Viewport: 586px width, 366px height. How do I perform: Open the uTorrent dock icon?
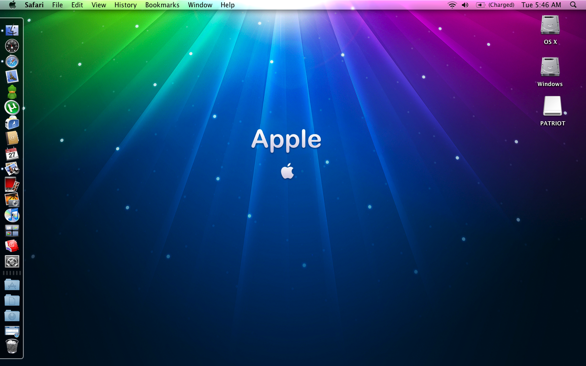(12, 108)
